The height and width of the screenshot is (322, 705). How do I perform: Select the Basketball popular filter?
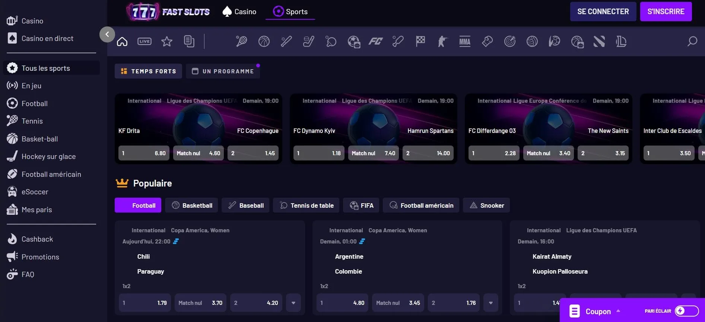pyautogui.click(x=191, y=205)
